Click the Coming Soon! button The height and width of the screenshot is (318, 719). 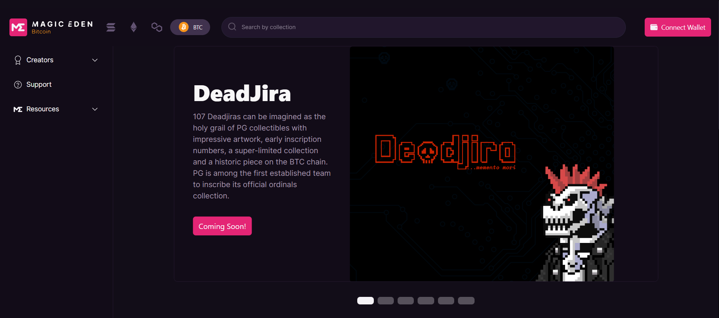(x=222, y=226)
